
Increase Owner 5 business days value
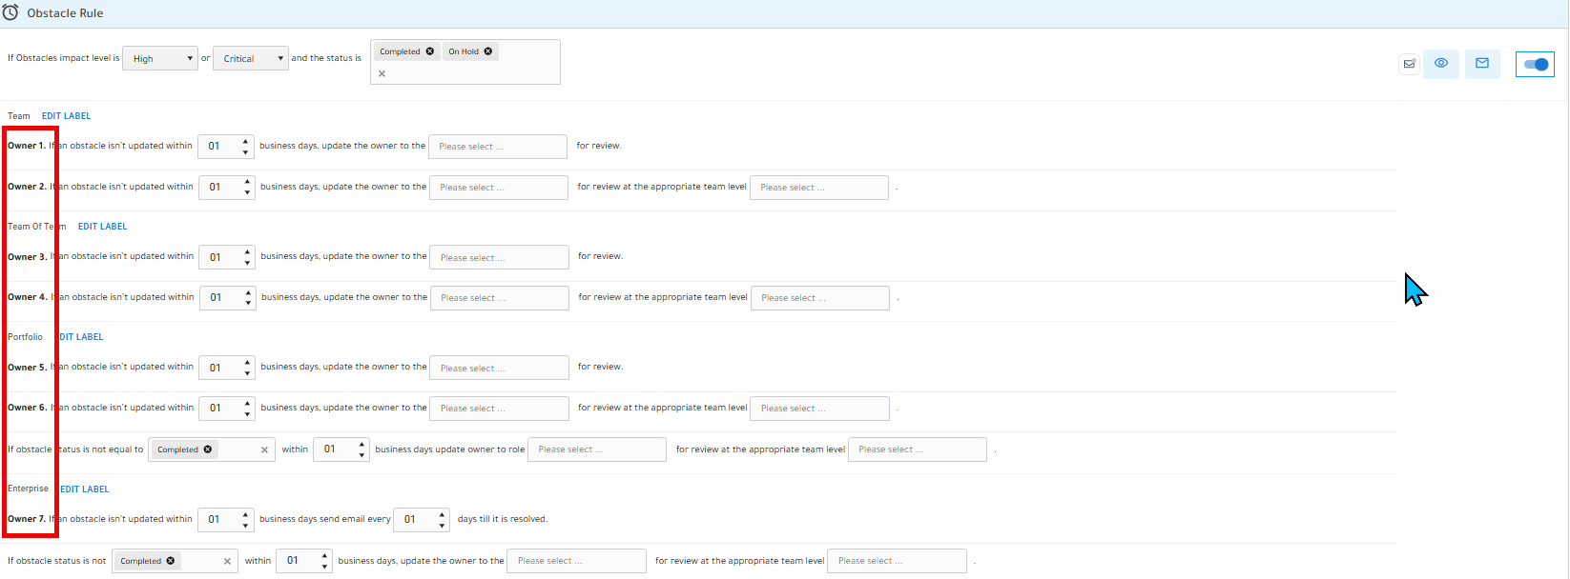(248, 362)
